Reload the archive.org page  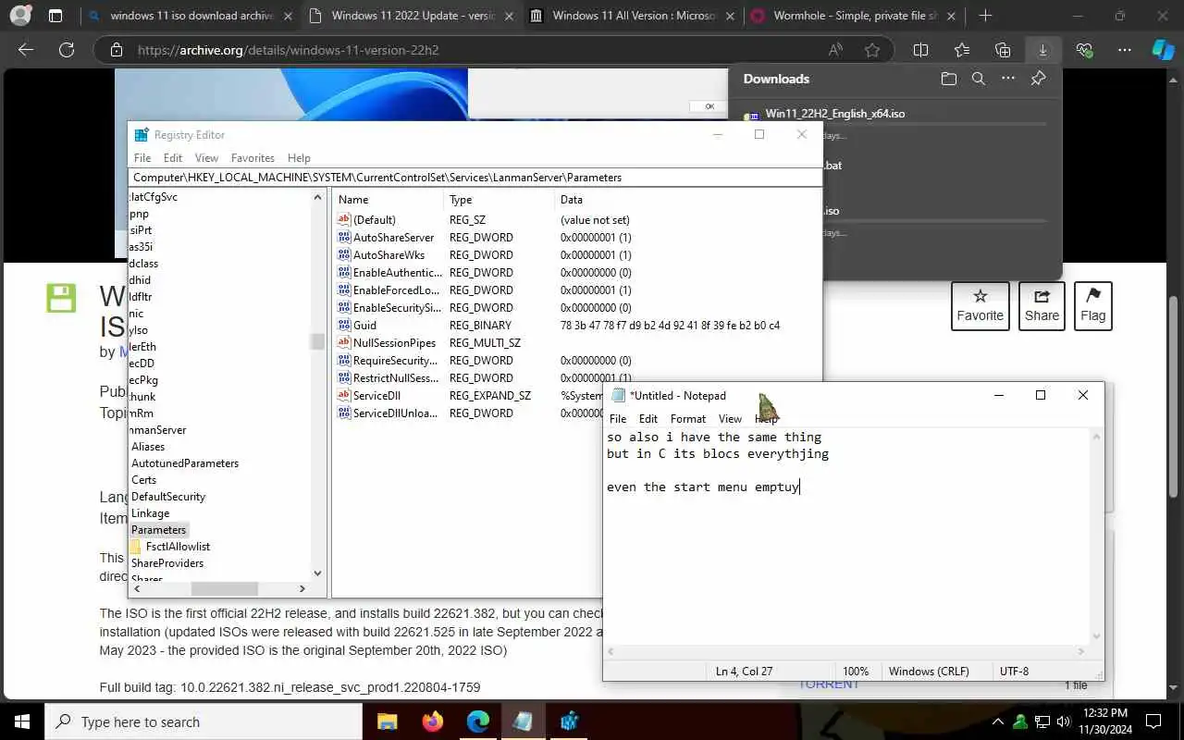[x=67, y=50]
